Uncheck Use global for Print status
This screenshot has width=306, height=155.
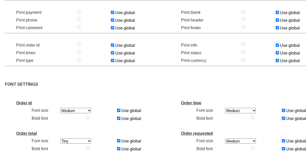click(277, 53)
